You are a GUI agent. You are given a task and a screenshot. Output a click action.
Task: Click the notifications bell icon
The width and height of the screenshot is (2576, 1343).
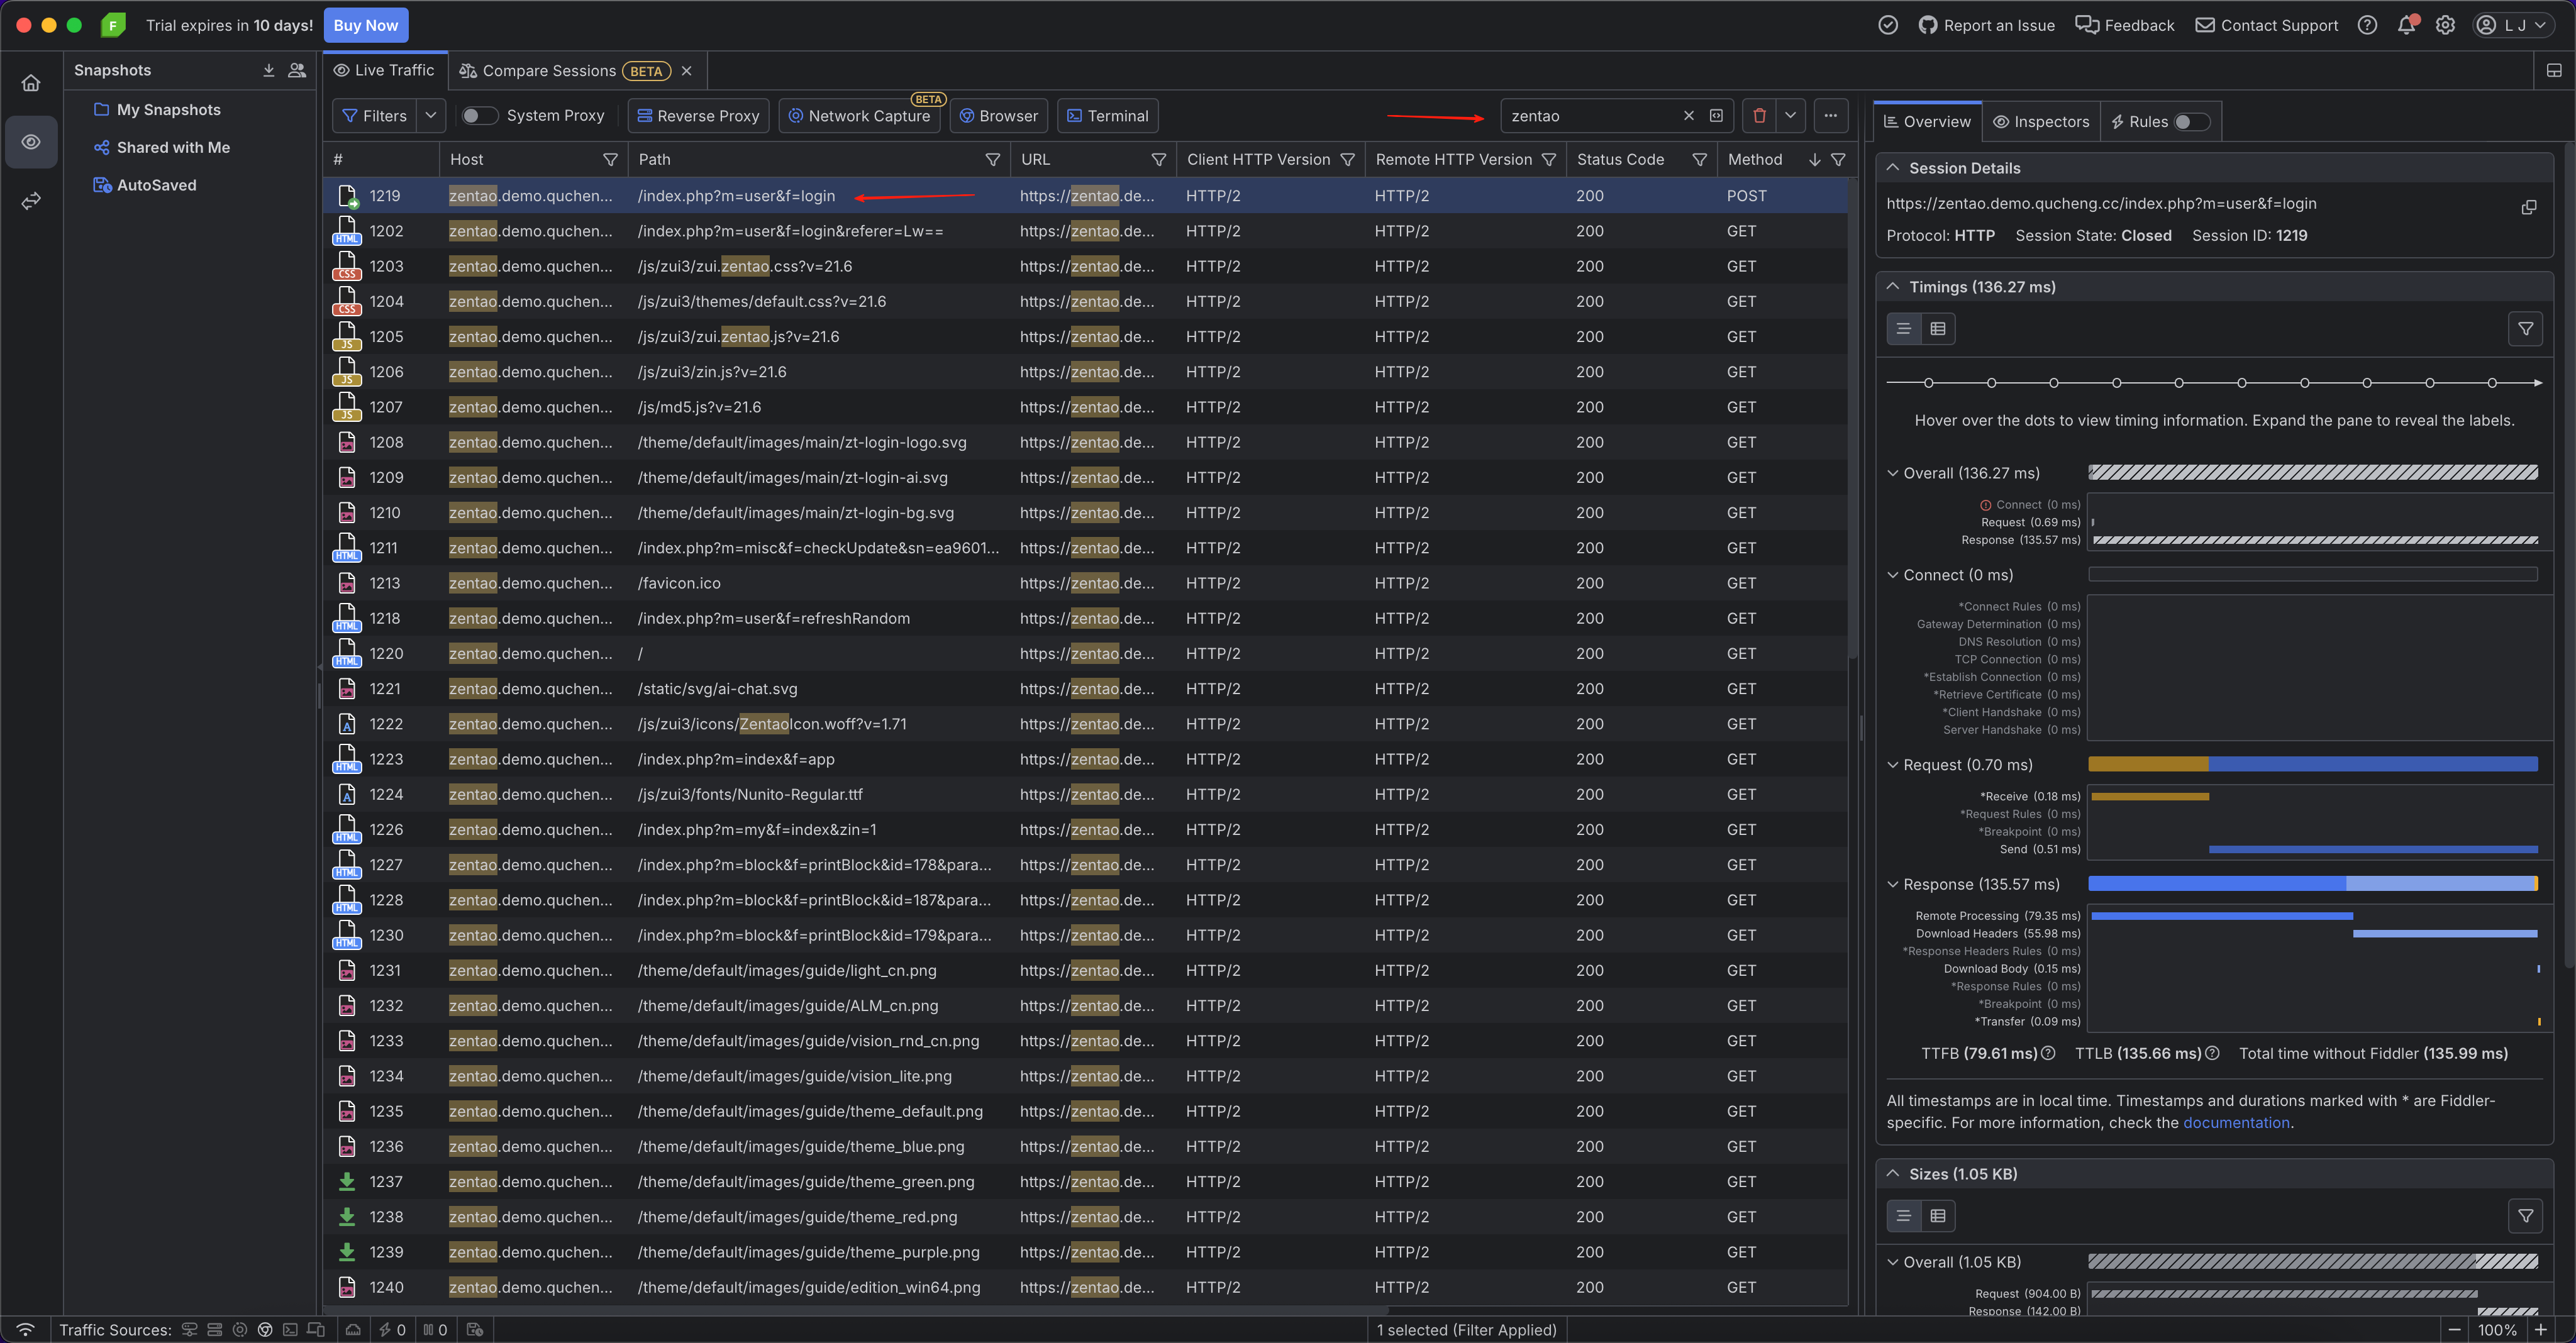(2406, 26)
